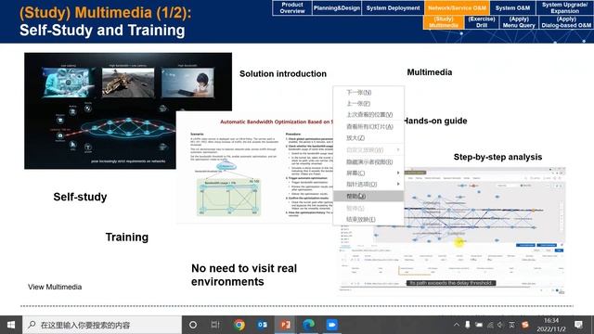Click the highlighted 帮助 menu entry
594x334 pixels.
click(x=368, y=196)
